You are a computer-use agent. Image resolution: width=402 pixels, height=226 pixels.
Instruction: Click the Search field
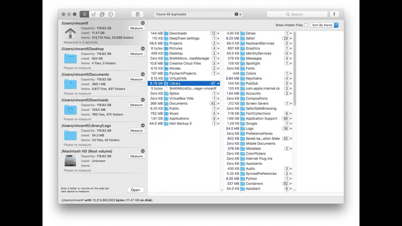point(297,14)
